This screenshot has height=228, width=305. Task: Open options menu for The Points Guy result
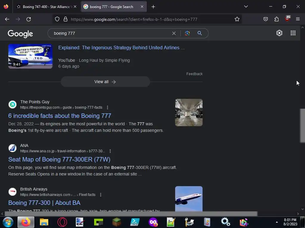[x=107, y=107]
